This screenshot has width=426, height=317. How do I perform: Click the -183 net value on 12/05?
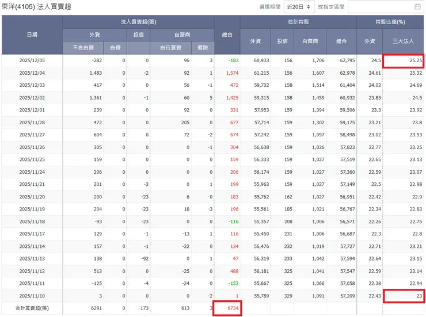click(x=233, y=60)
